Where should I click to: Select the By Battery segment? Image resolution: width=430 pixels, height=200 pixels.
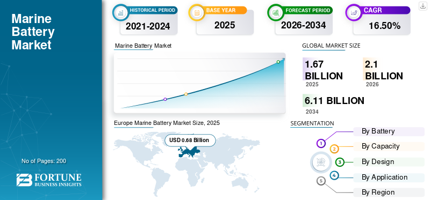389,131
